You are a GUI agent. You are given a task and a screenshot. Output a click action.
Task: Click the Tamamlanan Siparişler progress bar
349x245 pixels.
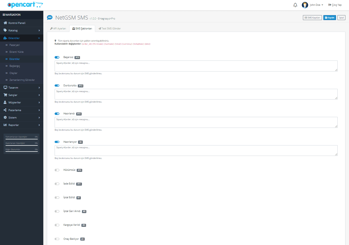click(22, 139)
